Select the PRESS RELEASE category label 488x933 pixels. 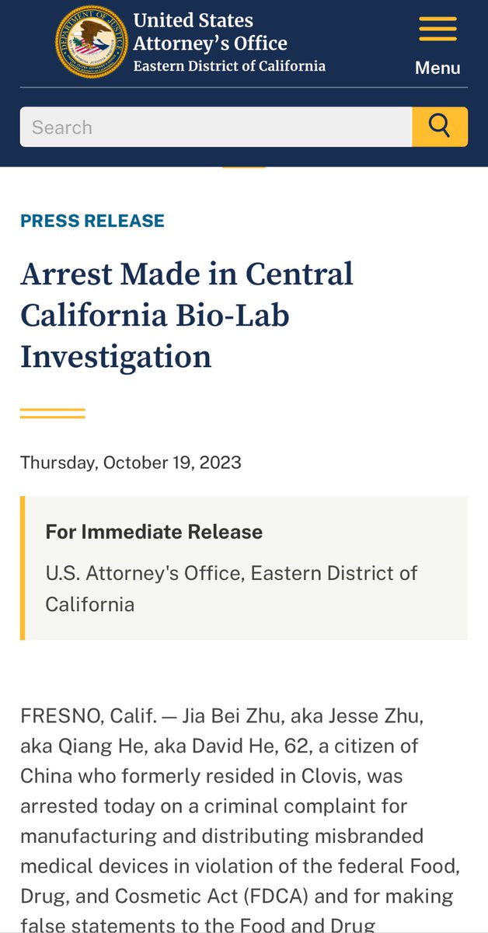coord(92,221)
